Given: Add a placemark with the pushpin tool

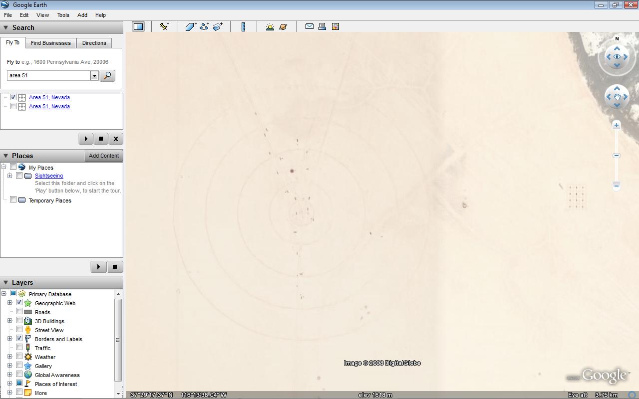Looking at the screenshot, I should [x=164, y=27].
